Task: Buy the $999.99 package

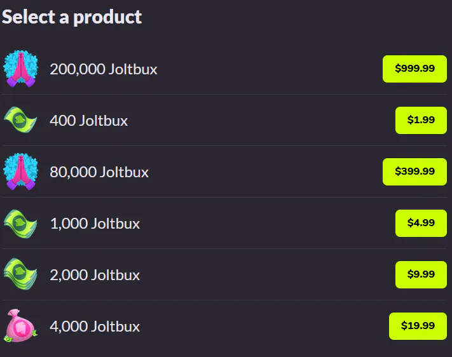Action: [414, 69]
